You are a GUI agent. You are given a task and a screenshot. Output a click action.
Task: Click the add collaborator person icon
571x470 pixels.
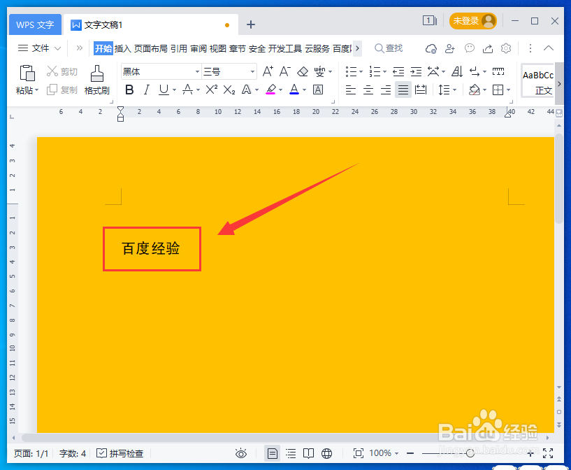click(450, 48)
